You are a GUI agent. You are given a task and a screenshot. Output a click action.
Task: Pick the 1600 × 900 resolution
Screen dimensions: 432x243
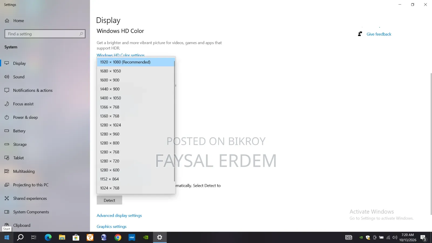(136, 80)
